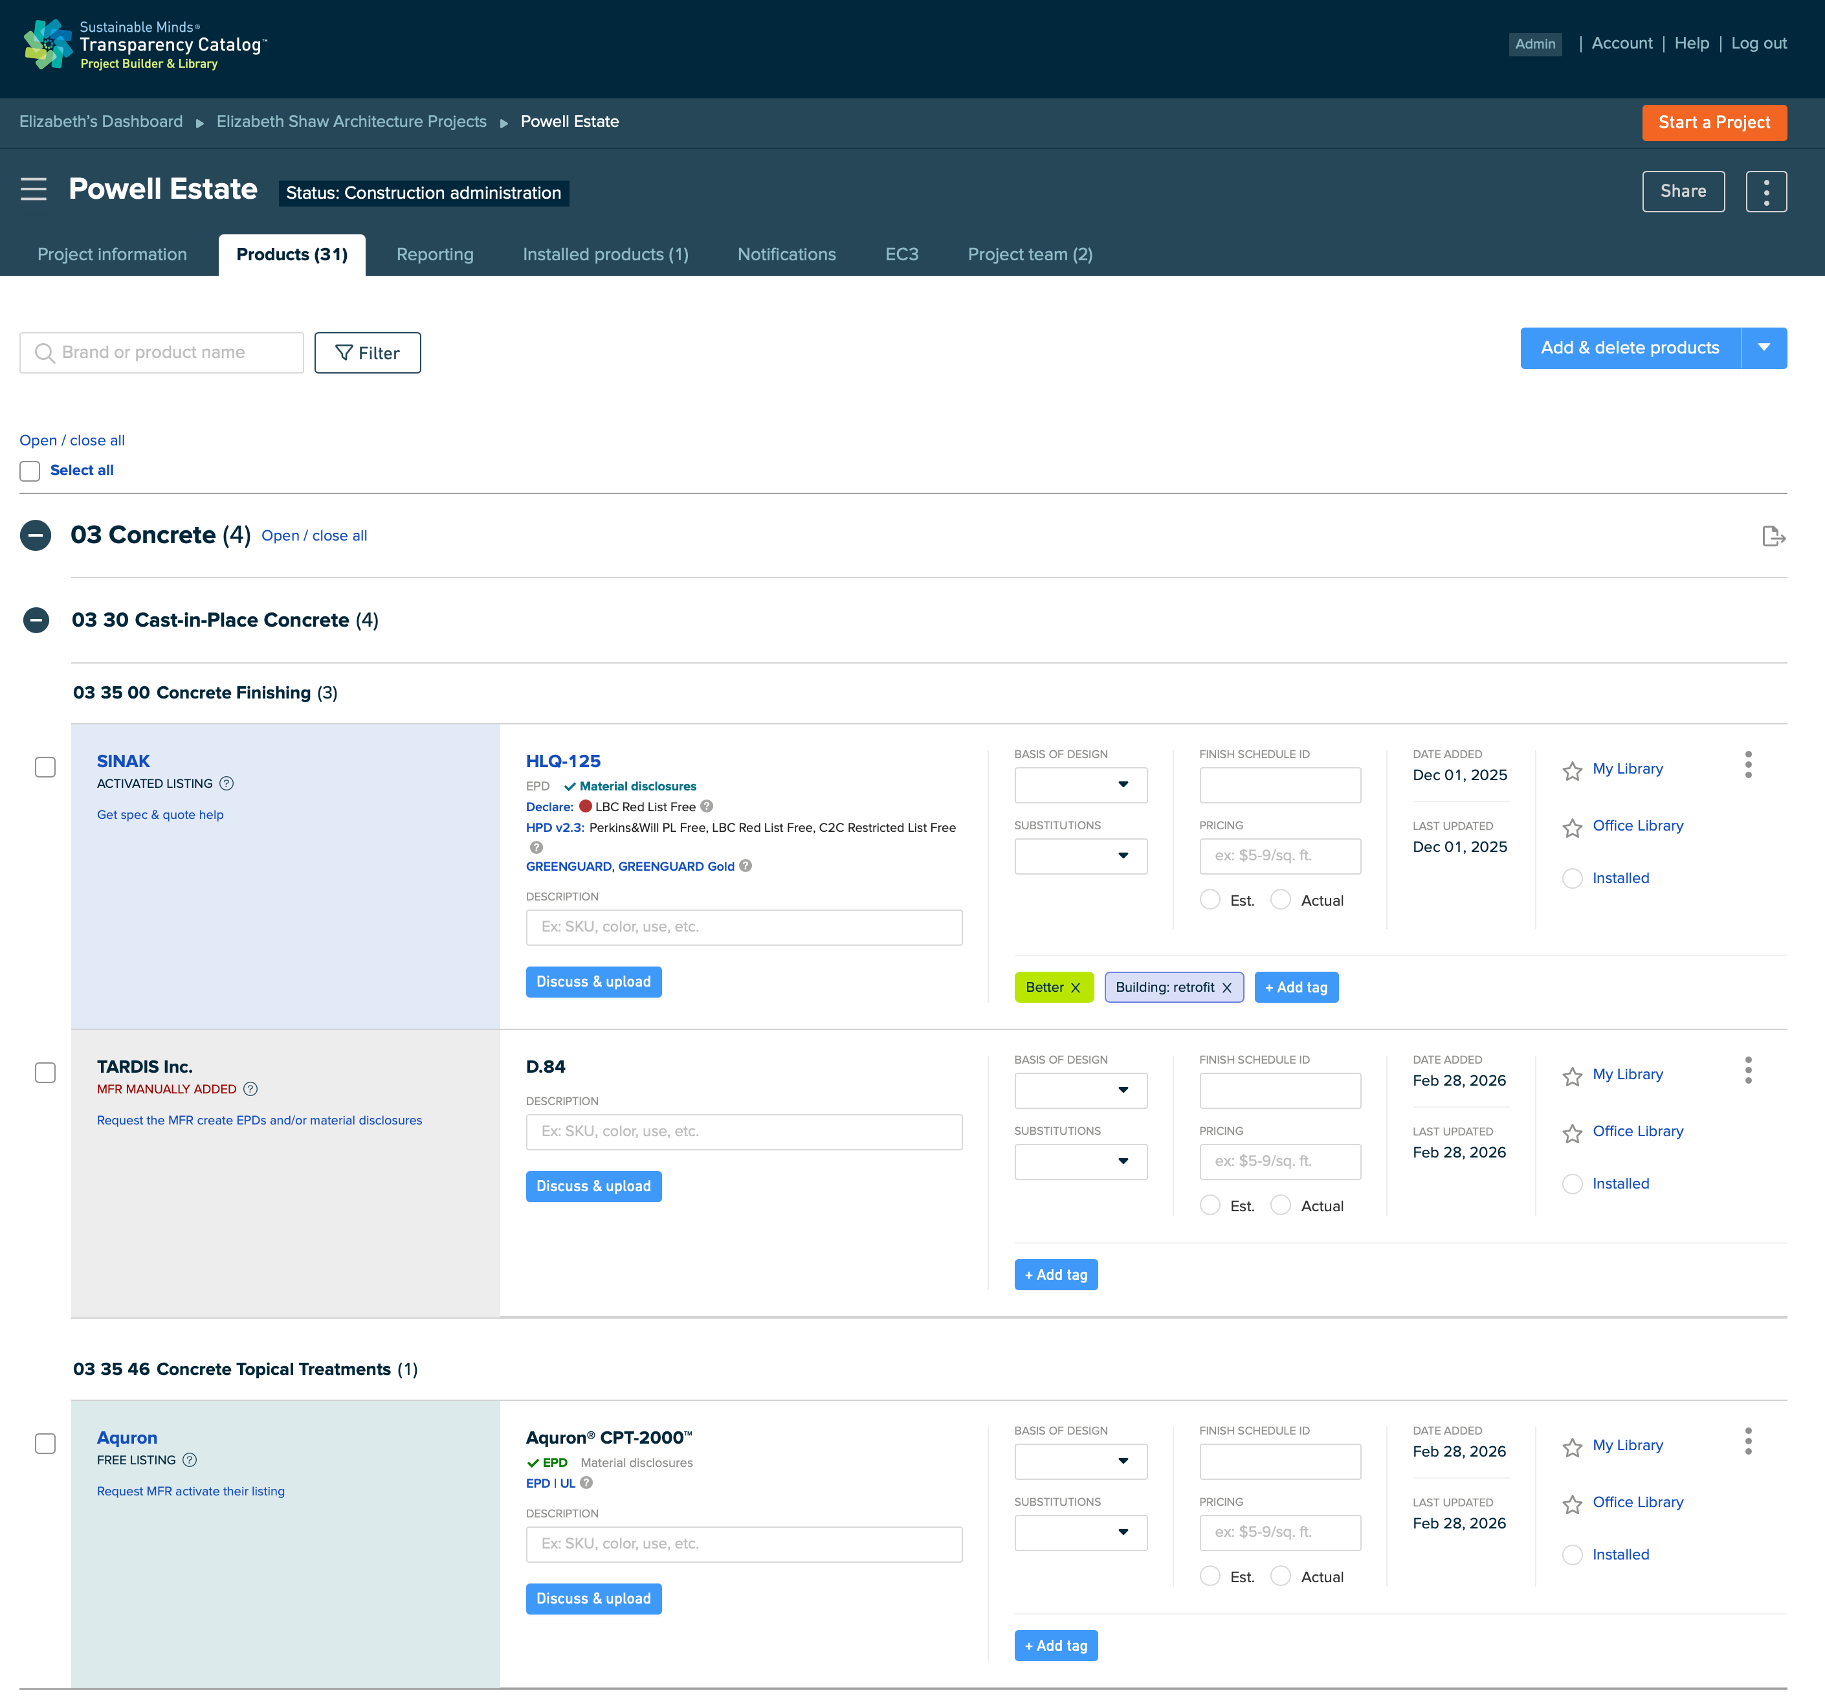Screen dimensions: 1825x1700
Task: Click the search magnifier icon
Action: (44, 353)
